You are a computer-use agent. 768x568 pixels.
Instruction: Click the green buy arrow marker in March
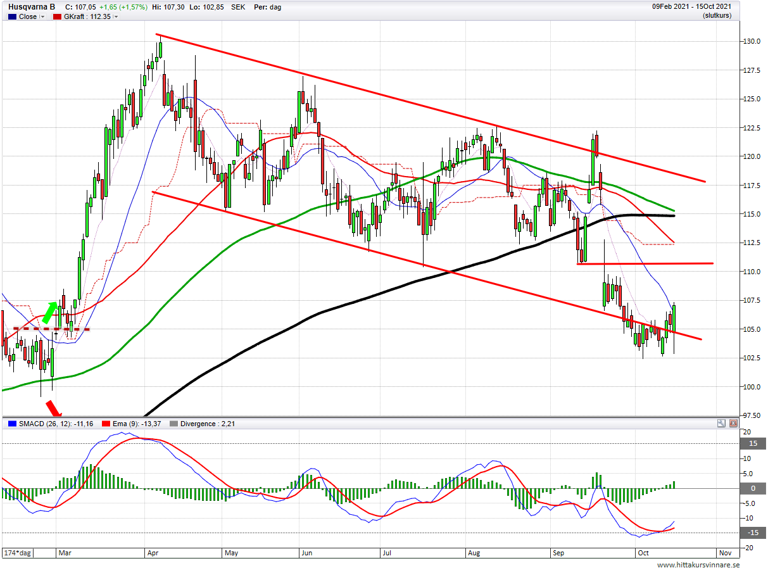click(x=49, y=313)
